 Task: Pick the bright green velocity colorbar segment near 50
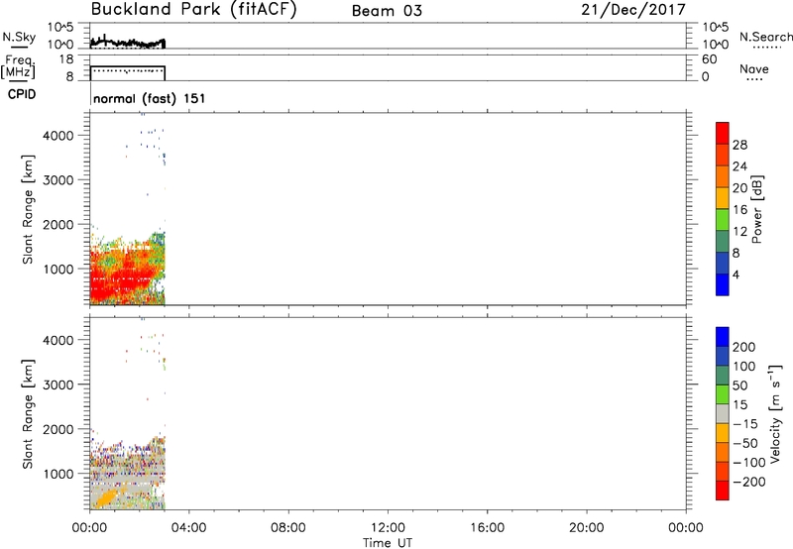click(723, 394)
